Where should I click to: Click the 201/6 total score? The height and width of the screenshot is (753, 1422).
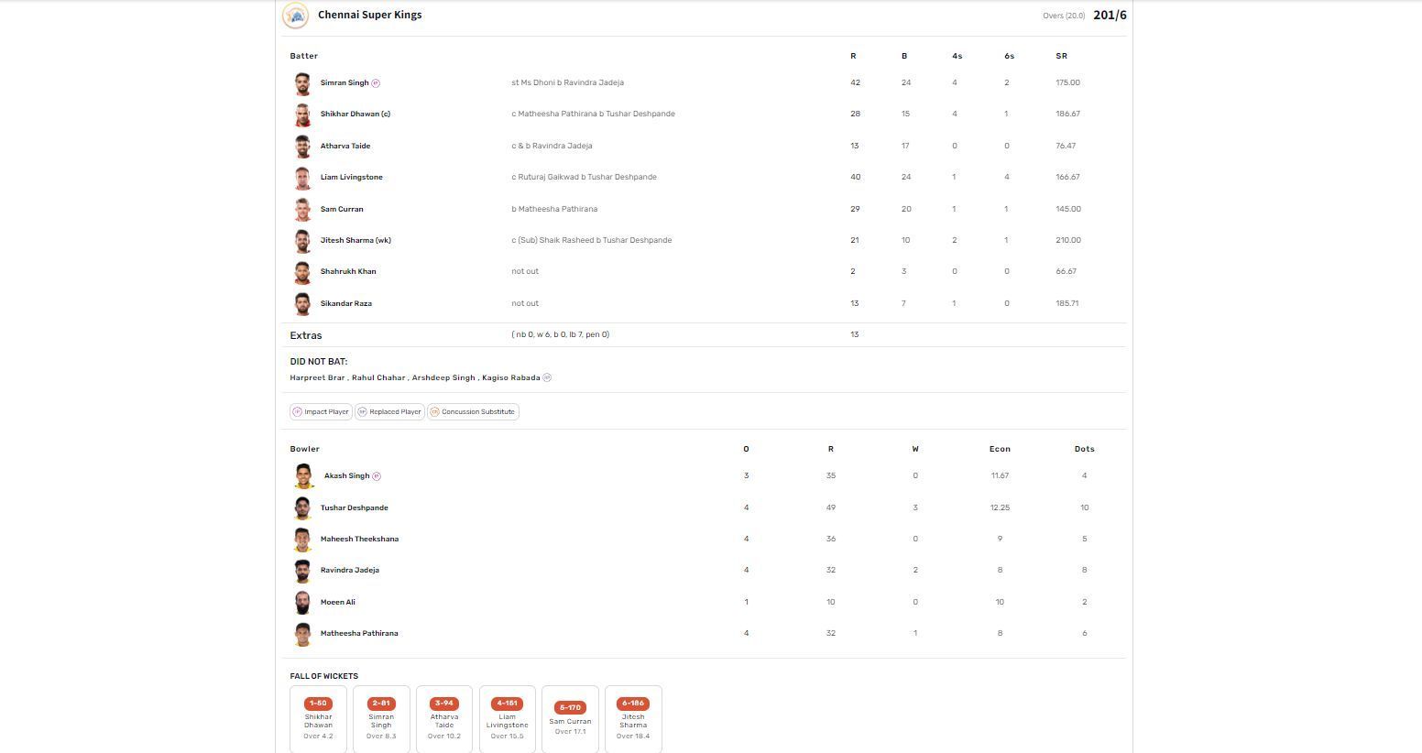(1110, 16)
